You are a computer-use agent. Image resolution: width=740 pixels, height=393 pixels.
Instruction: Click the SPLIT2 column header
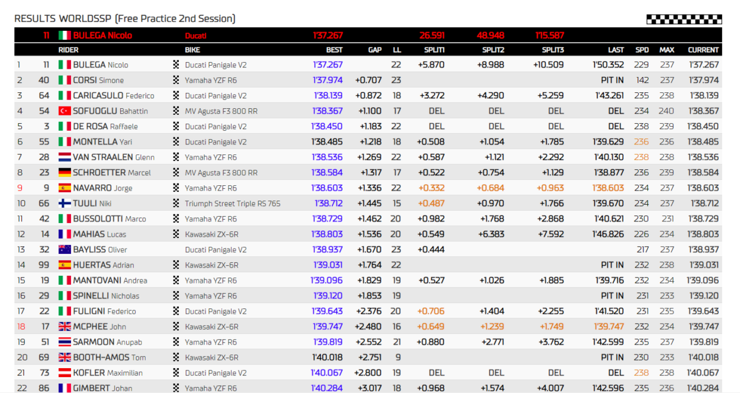(493, 50)
